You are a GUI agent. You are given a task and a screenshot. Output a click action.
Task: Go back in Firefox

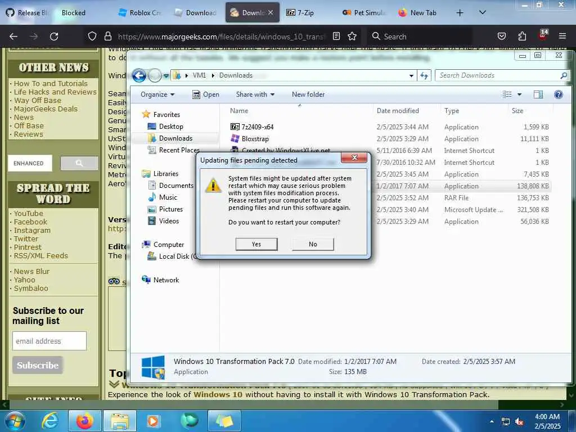click(13, 37)
